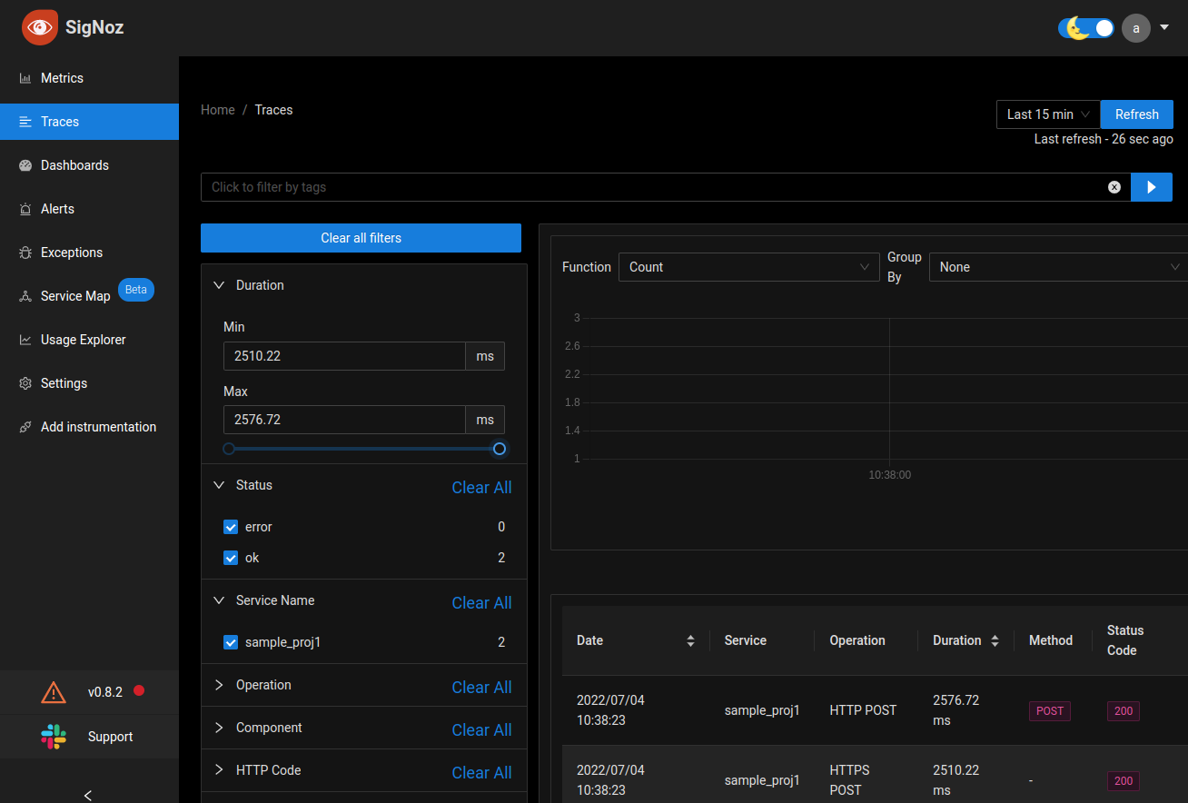This screenshot has width=1188, height=803.
Task: Sort traces by Duration column arrows
Action: 995,641
